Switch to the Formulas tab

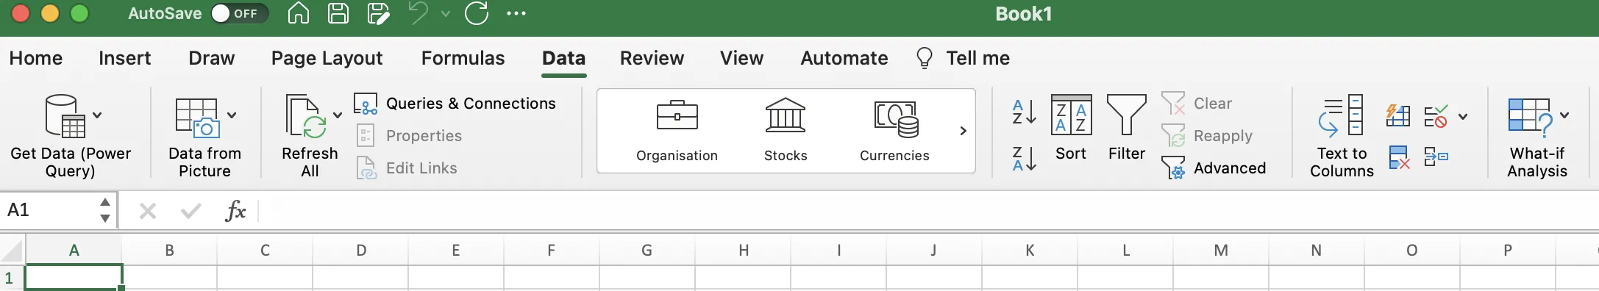[463, 58]
